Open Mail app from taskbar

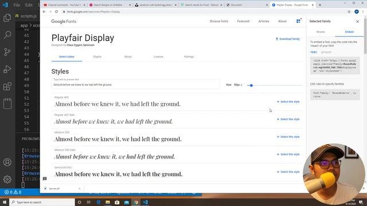coord(126,202)
